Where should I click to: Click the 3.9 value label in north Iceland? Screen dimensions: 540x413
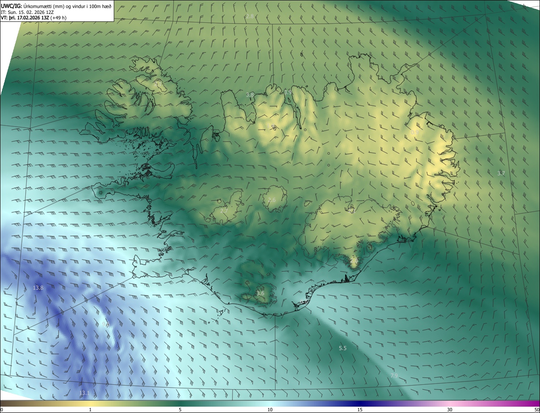tap(288, 92)
